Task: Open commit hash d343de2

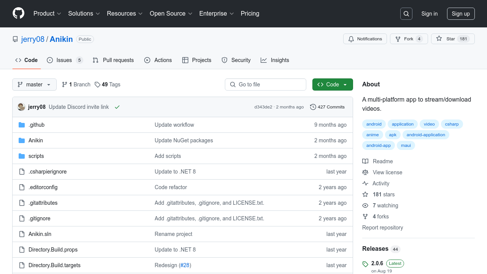Action: click(263, 107)
